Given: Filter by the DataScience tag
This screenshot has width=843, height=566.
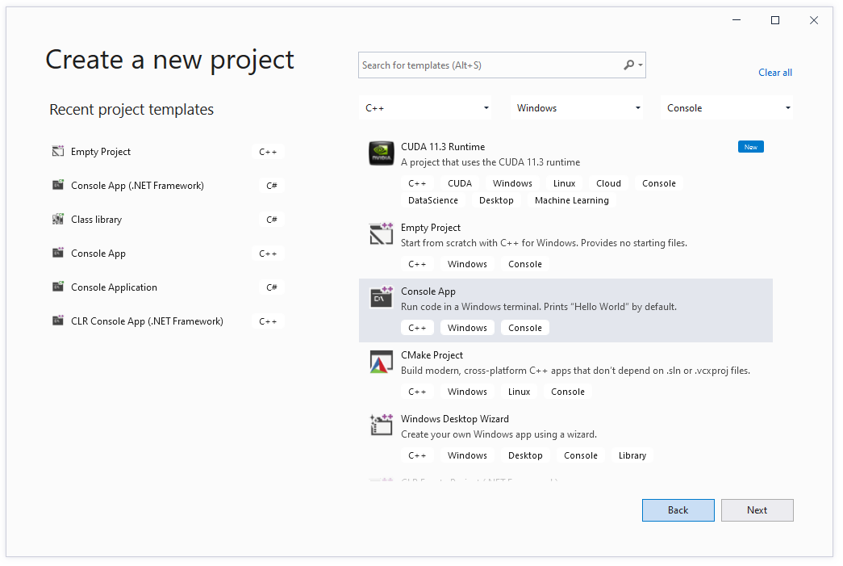Looking at the screenshot, I should 433,199.
